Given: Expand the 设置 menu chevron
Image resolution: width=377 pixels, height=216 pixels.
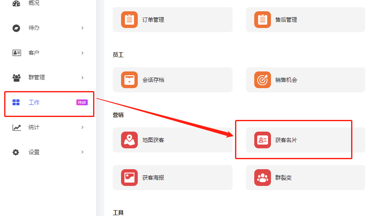Looking at the screenshot, I should coord(83,152).
